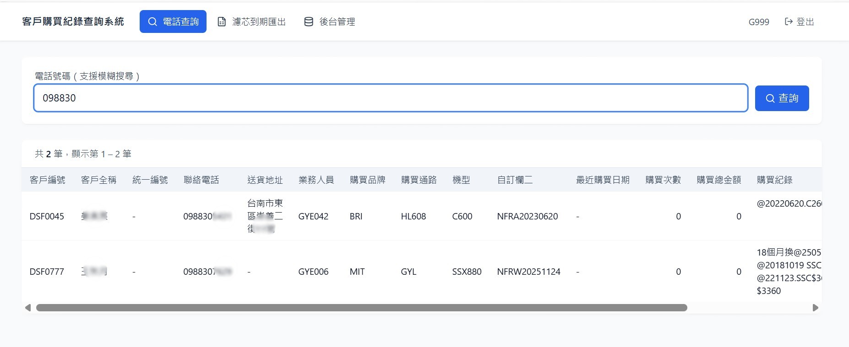This screenshot has height=347, width=849.
Task: Click the magnifier icon in 電話查詢 tab
Action: click(x=152, y=21)
